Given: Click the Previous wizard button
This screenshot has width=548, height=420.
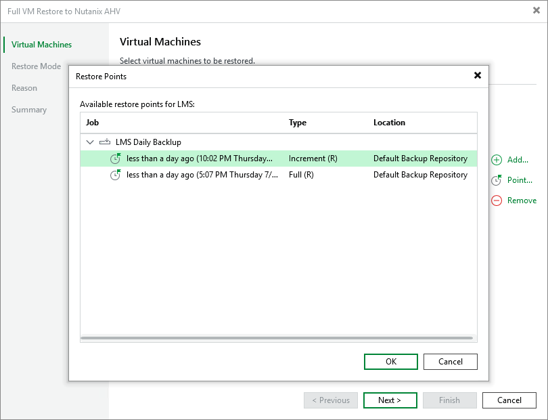Looking at the screenshot, I should pos(330,400).
